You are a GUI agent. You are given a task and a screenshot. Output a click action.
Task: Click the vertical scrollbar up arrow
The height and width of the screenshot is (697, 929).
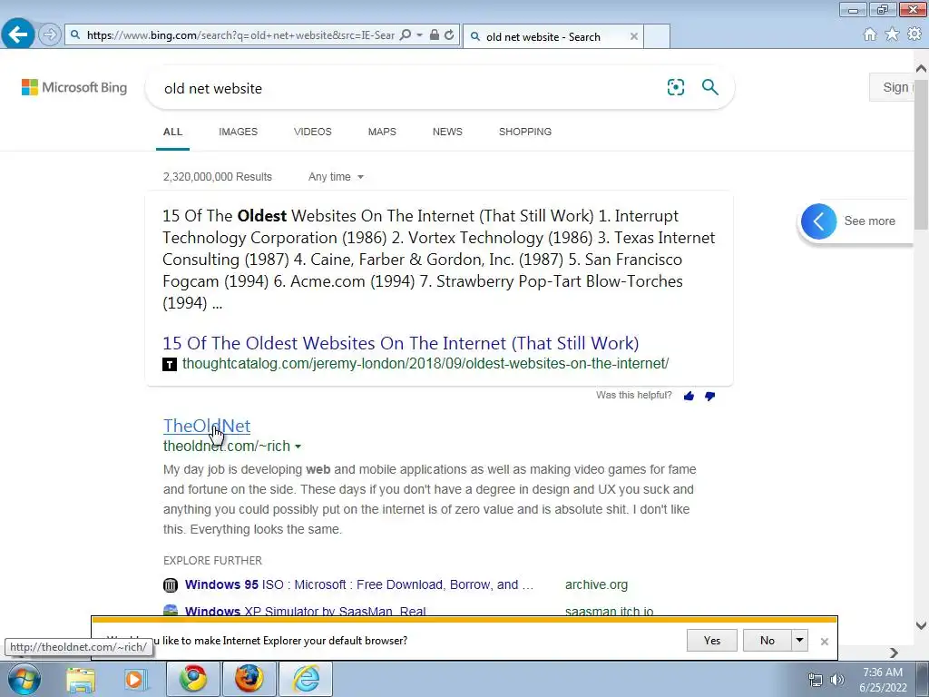tap(921, 69)
